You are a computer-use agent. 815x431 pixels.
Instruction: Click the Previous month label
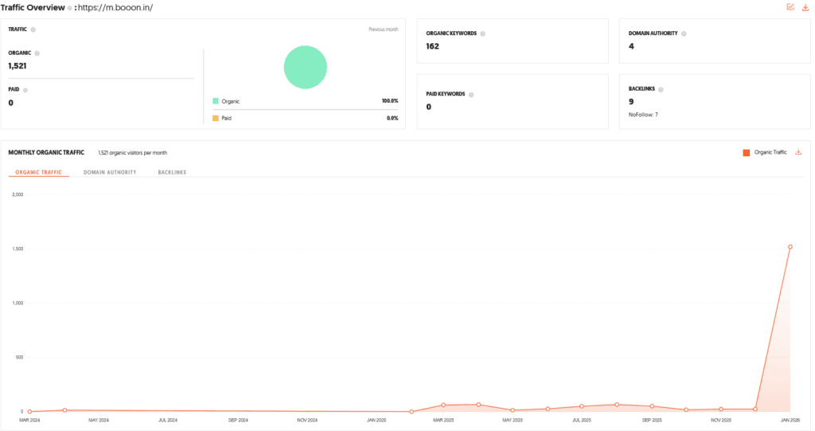click(384, 29)
